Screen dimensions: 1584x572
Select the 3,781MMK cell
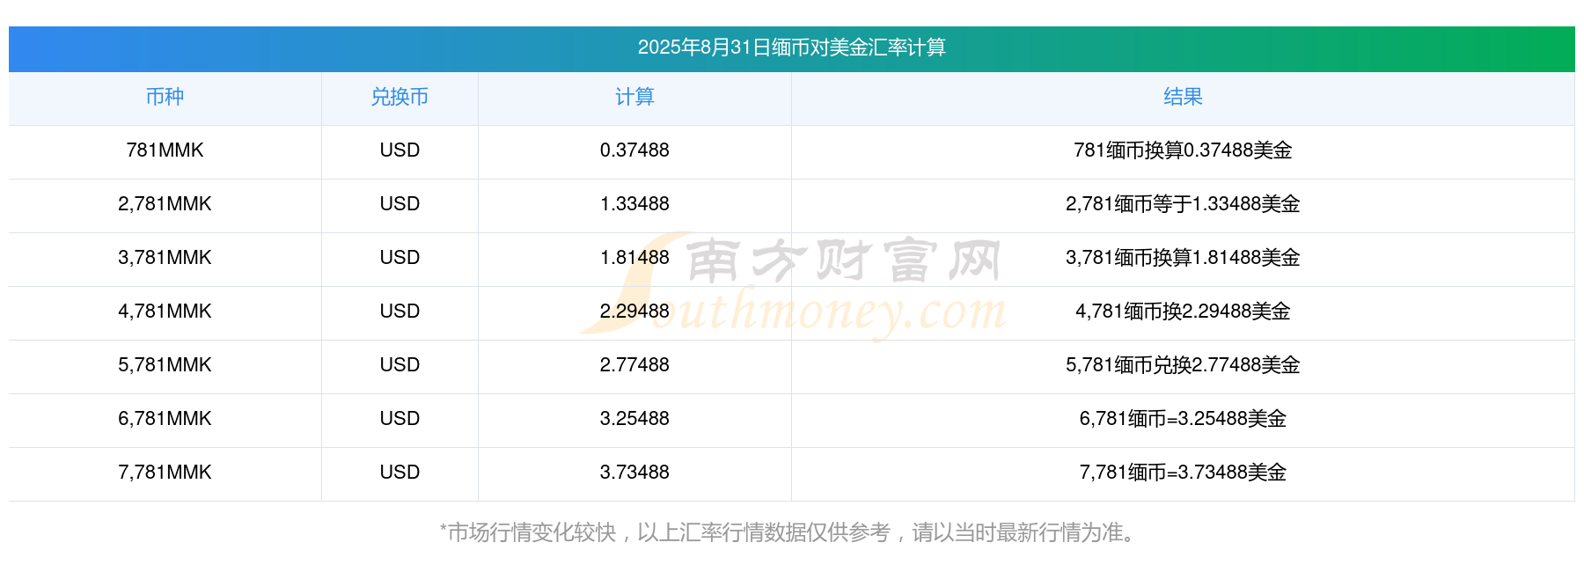click(x=165, y=258)
